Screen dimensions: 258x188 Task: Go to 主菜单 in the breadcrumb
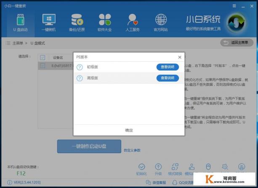(18, 43)
